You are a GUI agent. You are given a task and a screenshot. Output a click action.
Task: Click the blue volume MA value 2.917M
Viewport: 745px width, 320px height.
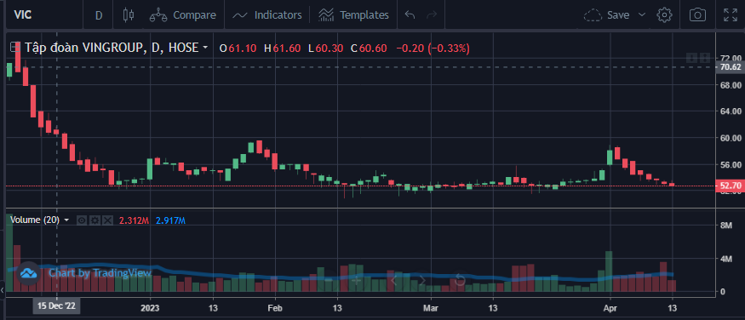(170, 220)
